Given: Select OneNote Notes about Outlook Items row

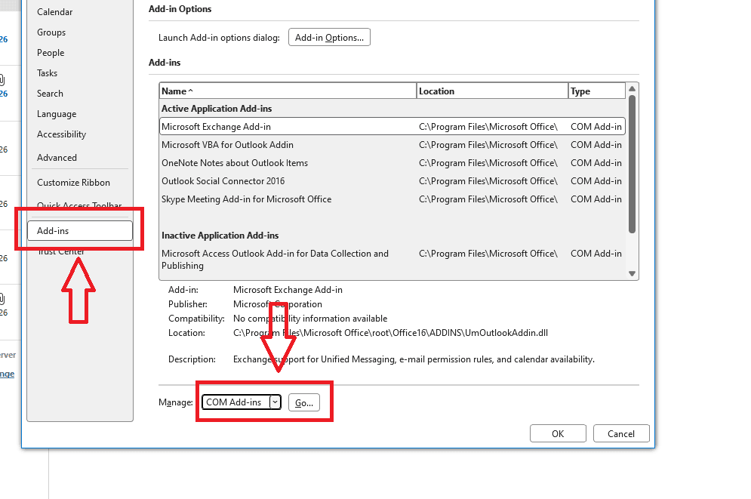Looking at the screenshot, I should point(392,163).
